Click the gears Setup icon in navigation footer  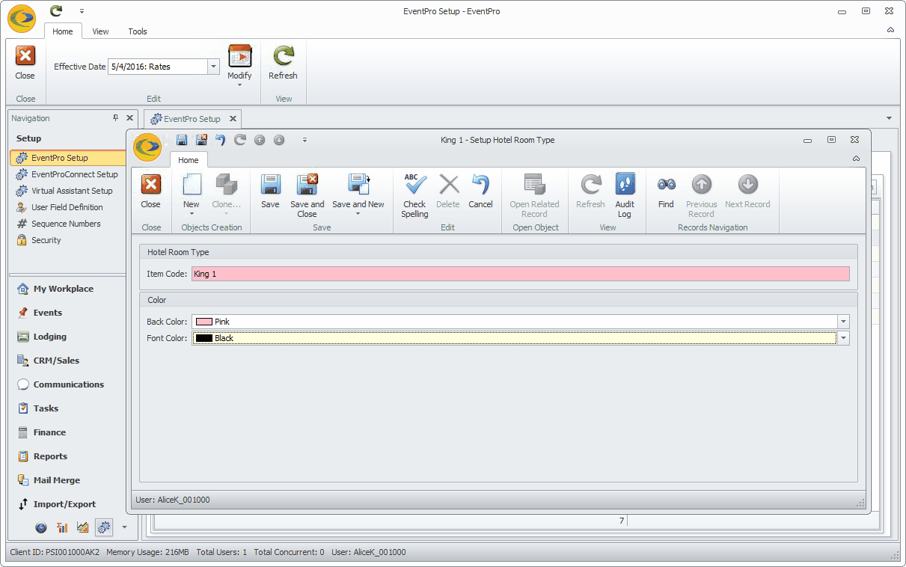coord(104,527)
